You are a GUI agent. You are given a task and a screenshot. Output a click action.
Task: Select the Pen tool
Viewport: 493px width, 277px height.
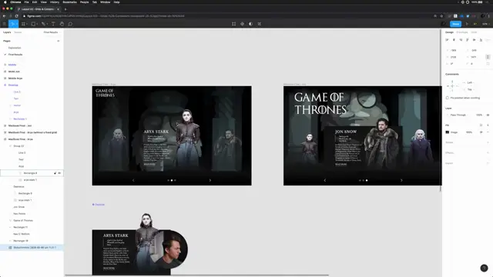tap(43, 24)
